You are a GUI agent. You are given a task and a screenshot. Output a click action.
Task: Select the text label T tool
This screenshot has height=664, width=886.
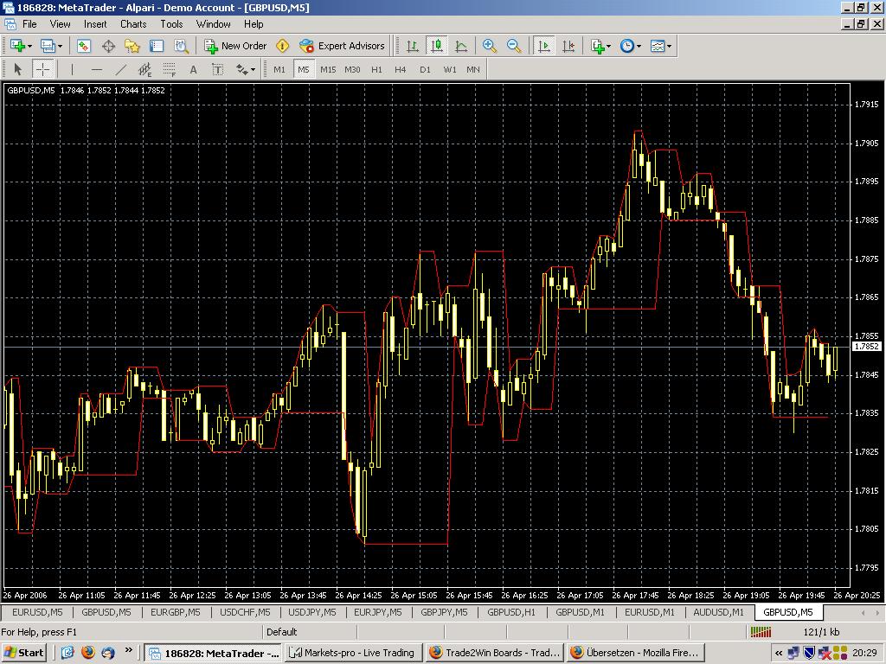(x=217, y=69)
